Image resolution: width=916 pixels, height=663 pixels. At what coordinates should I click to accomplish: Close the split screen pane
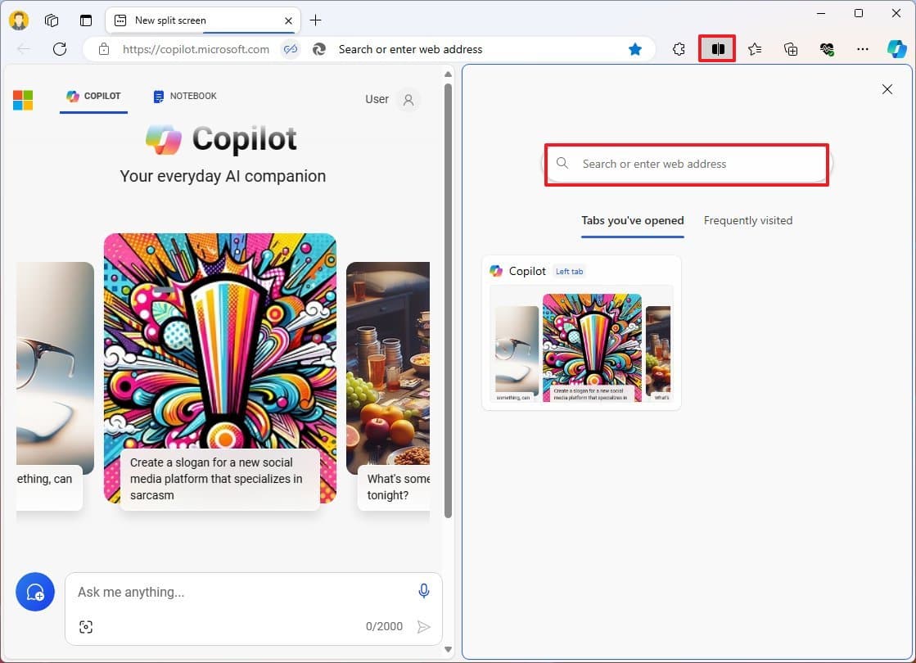pos(887,89)
